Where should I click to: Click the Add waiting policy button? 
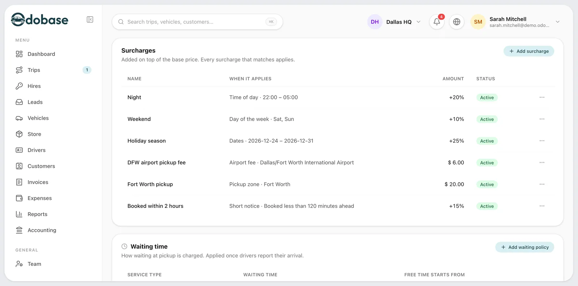[x=525, y=247]
